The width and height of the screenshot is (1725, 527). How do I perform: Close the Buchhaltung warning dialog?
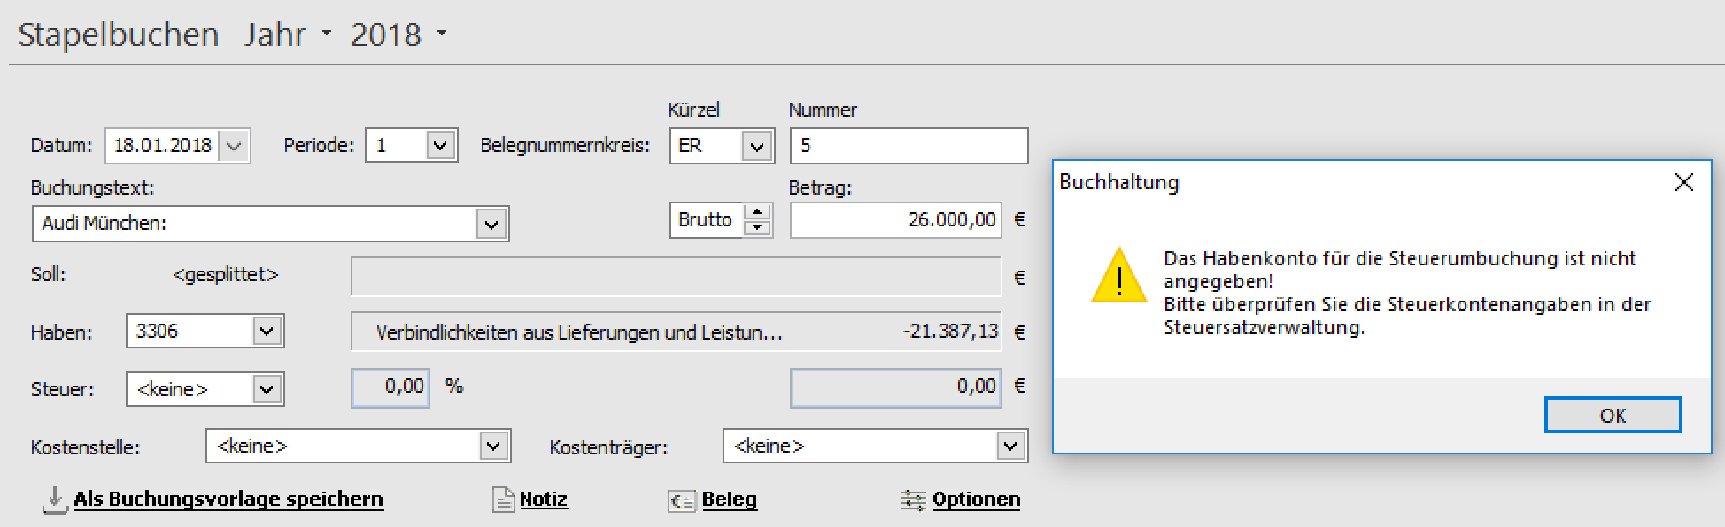click(x=1683, y=182)
